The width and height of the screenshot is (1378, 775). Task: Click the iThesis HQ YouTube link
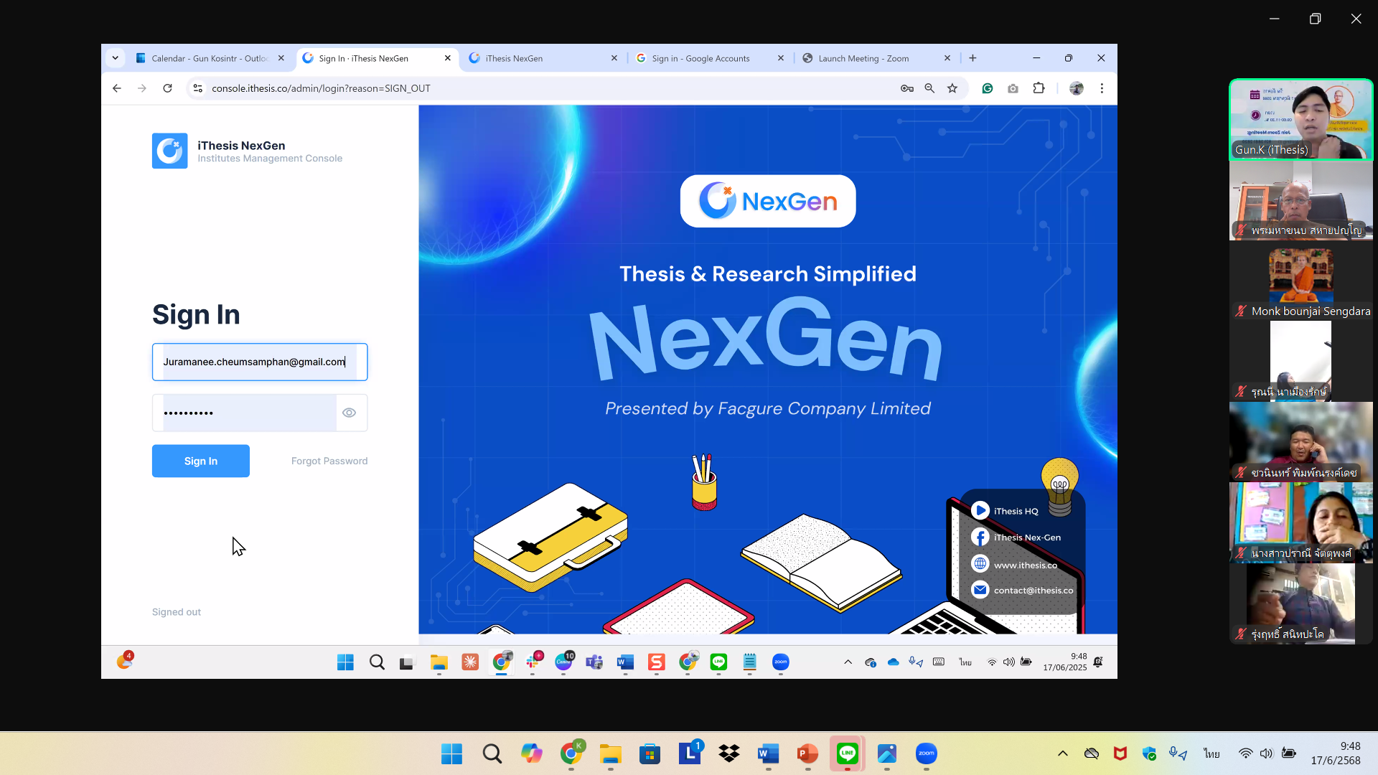coord(1005,511)
